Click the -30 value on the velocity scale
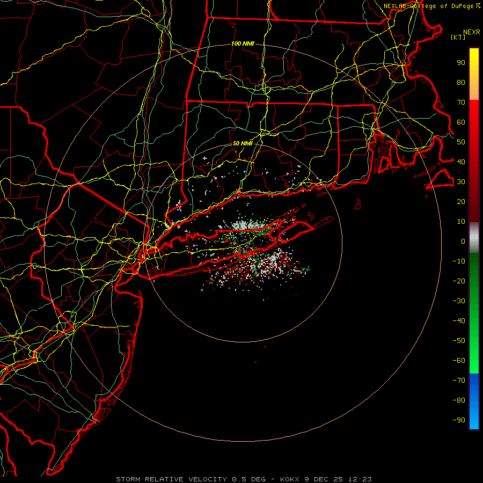This screenshot has width=483, height=483. click(459, 301)
